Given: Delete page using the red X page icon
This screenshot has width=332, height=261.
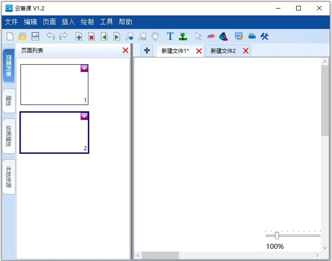Looking at the screenshot, I should (x=91, y=36).
